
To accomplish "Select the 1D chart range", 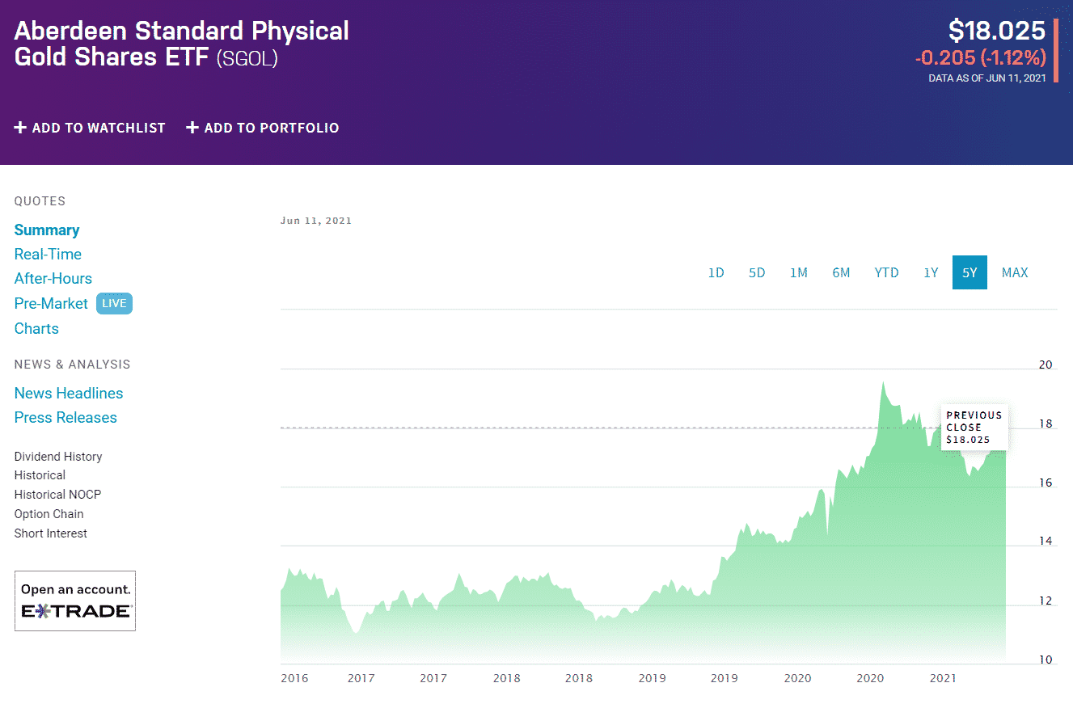I will [x=716, y=272].
